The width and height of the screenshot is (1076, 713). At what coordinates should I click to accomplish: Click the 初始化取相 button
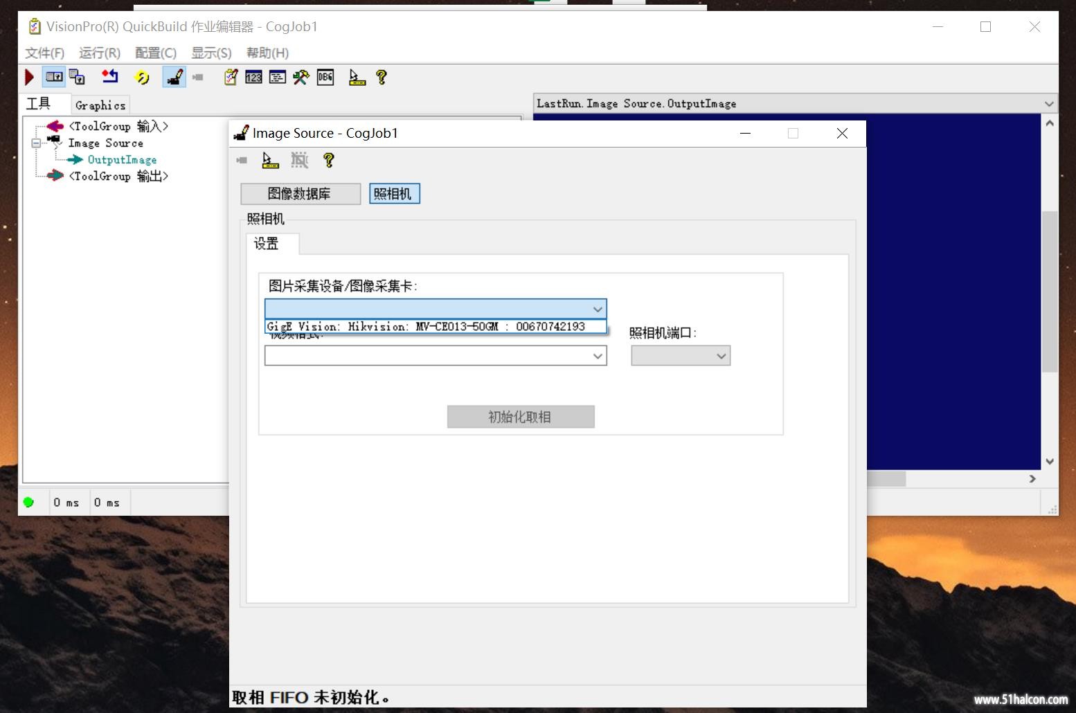tap(521, 417)
